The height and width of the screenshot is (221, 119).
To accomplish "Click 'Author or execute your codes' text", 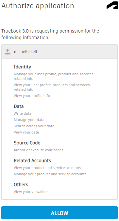I will 39,150.
